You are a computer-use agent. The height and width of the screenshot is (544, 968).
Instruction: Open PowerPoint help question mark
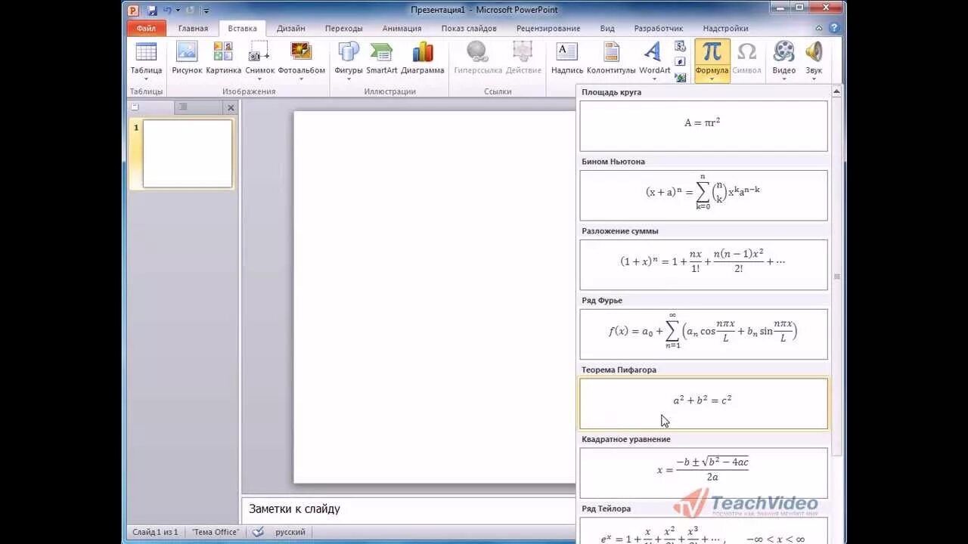(x=834, y=28)
